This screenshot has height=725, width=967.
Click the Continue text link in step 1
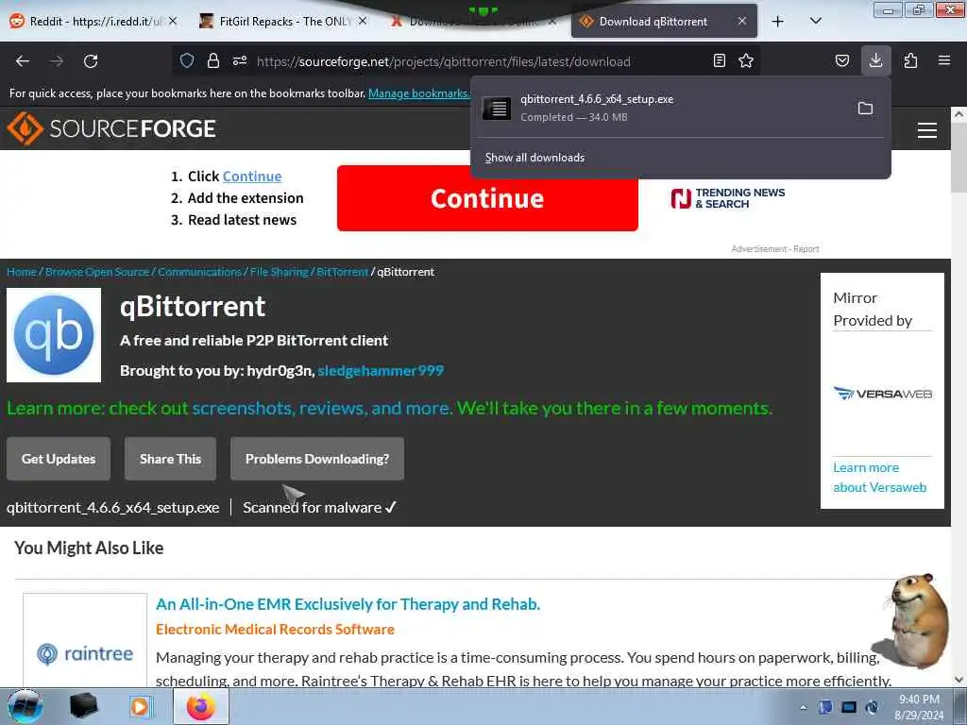click(x=251, y=177)
